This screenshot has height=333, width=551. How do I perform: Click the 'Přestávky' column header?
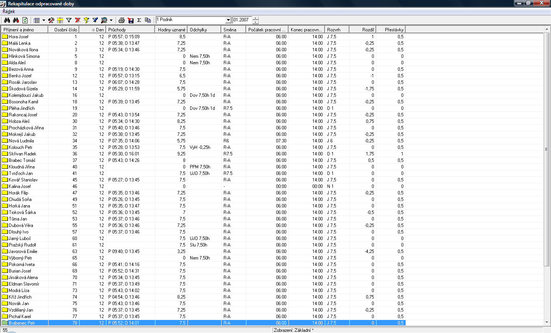coord(390,29)
